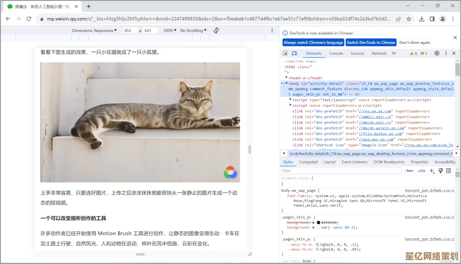
Task: Show more DevTools tabs chevron
Action: click(x=394, y=53)
